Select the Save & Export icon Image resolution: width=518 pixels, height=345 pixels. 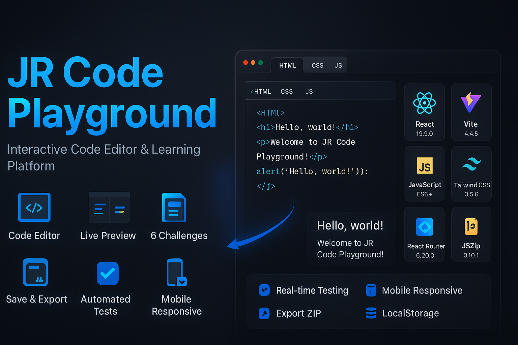coord(35,272)
